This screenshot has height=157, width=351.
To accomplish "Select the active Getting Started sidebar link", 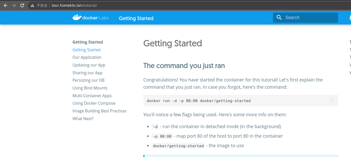I will 86,50.
